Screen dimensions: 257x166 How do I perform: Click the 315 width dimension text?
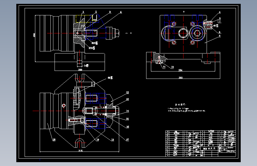(x=80, y=151)
